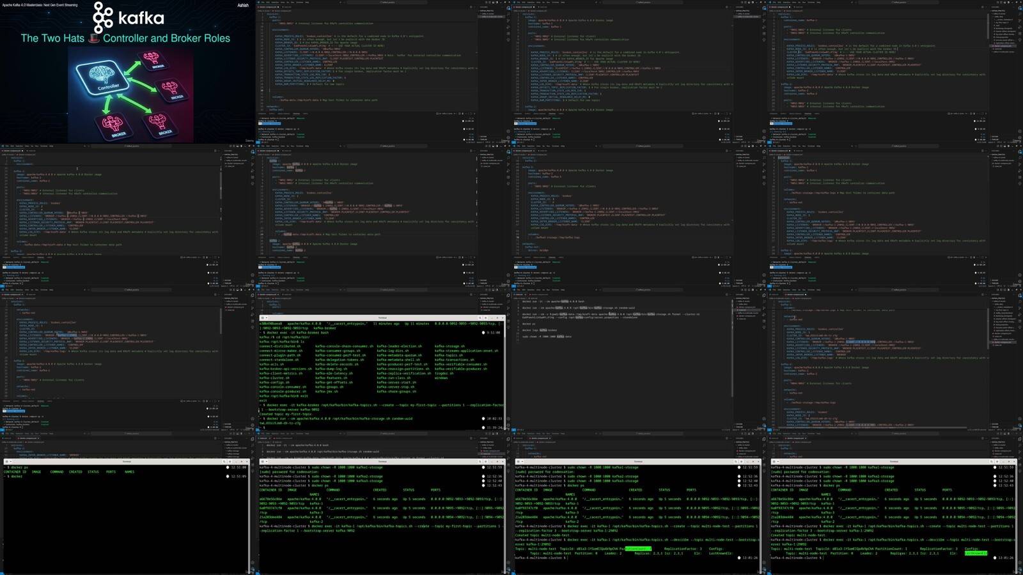Screen dimensions: 1023x575
Task: Click the green-highlighted PartitionCount text in the terminal
Action: pos(638,549)
